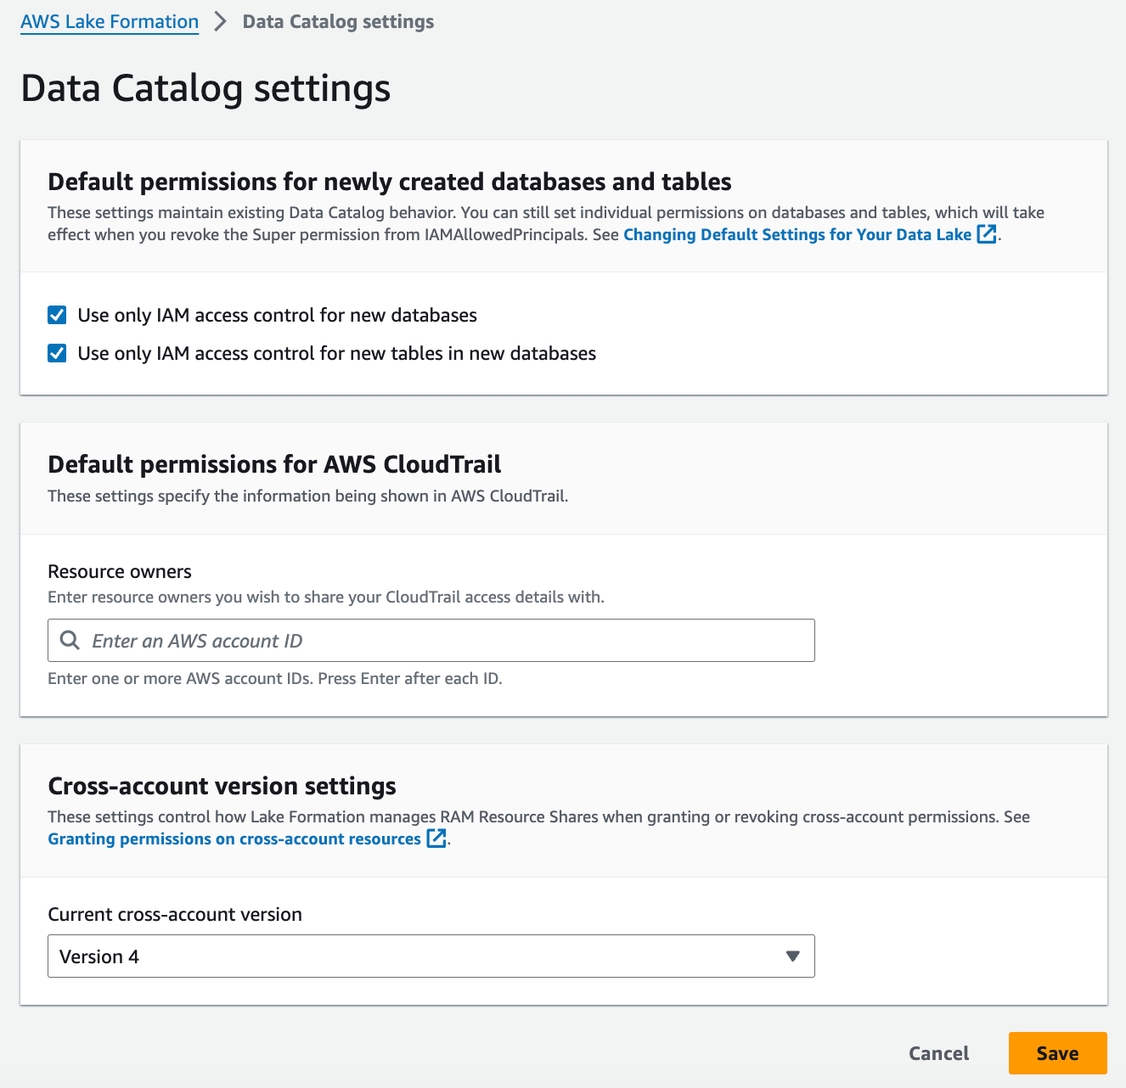Viewport: 1126px width, 1088px height.
Task: Click external-link icon beside Data Lake link
Action: click(987, 234)
